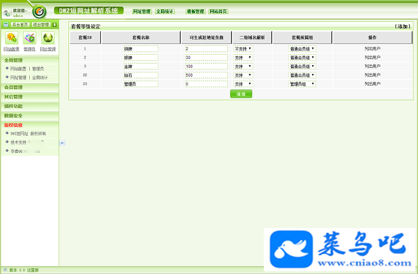
Task: Click the 管理员 package name field
Action: [x=141, y=84]
